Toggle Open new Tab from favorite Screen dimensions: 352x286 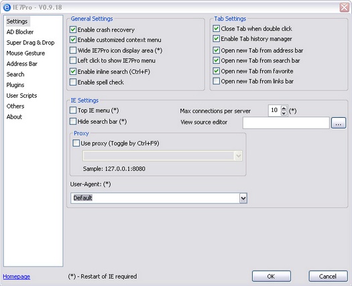coord(216,71)
